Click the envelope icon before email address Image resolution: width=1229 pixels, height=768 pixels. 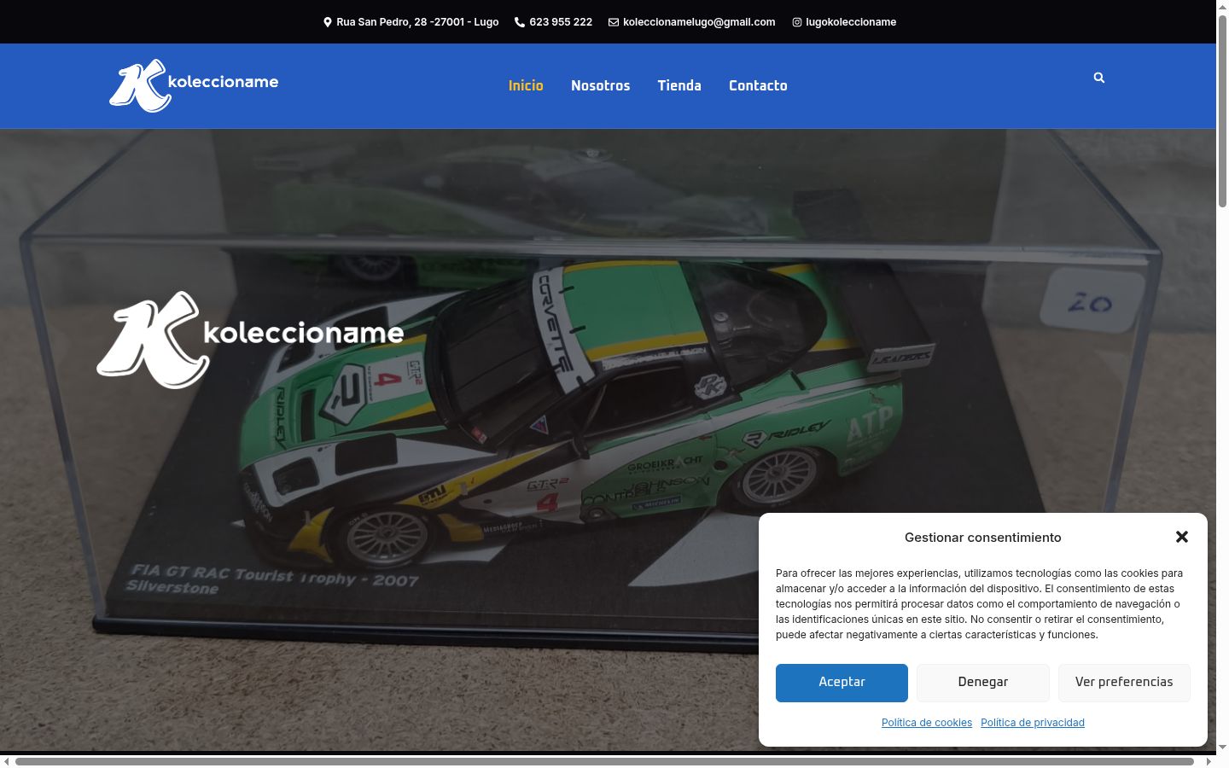point(614,22)
